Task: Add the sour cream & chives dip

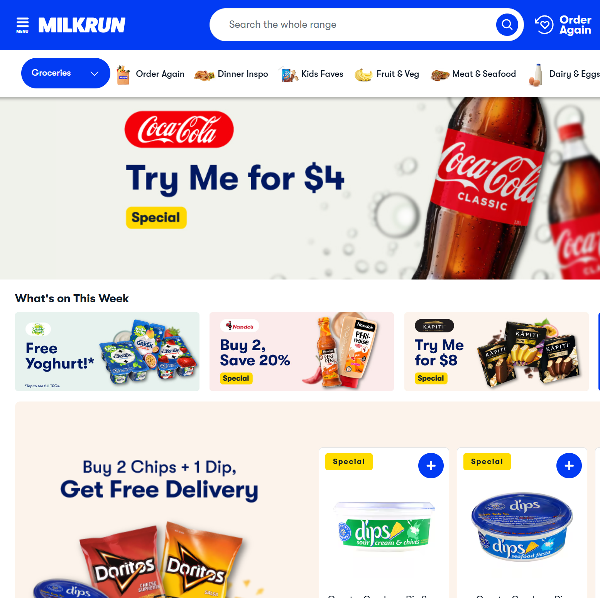Action: (x=431, y=466)
